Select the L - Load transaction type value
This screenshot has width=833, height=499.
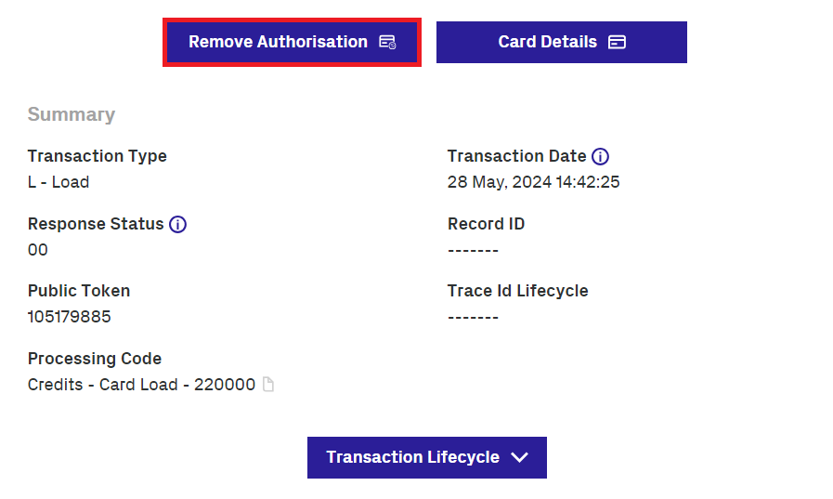click(x=59, y=182)
